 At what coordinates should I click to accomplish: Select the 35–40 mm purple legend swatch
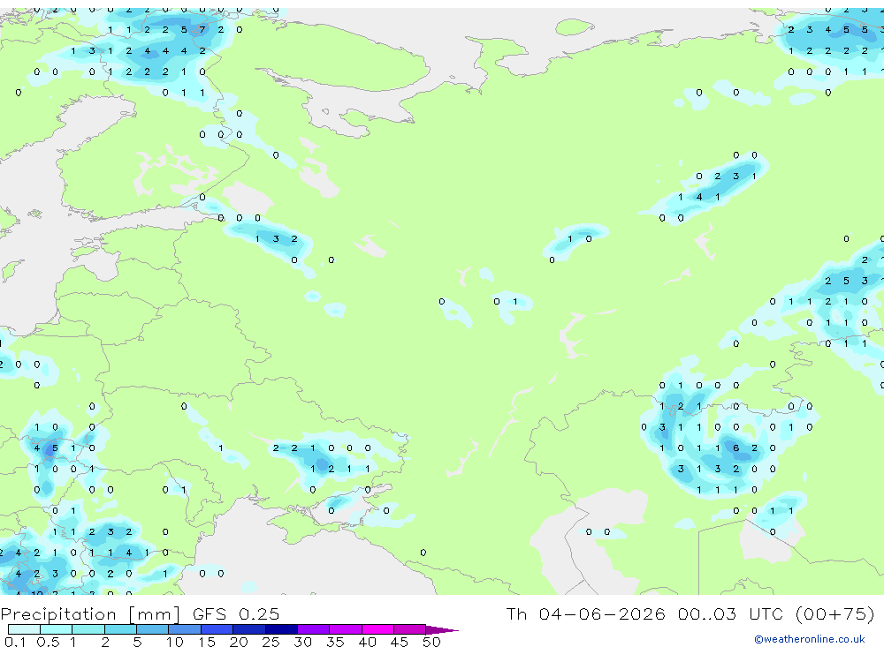coord(345,629)
